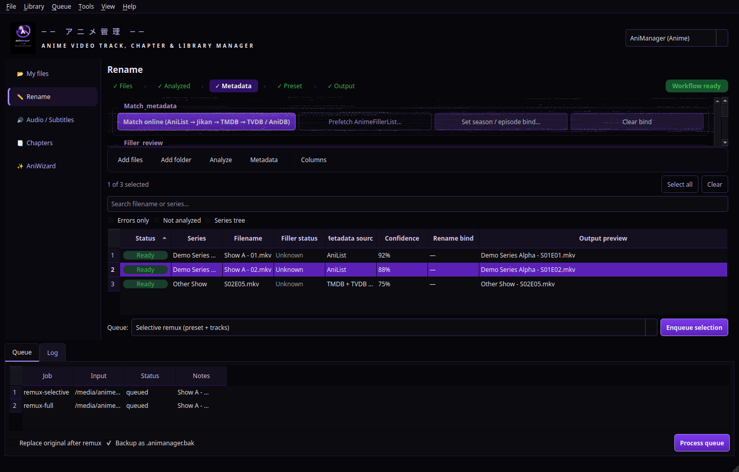Click the Rename pencil icon
Image resolution: width=739 pixels, height=472 pixels.
(x=20, y=97)
